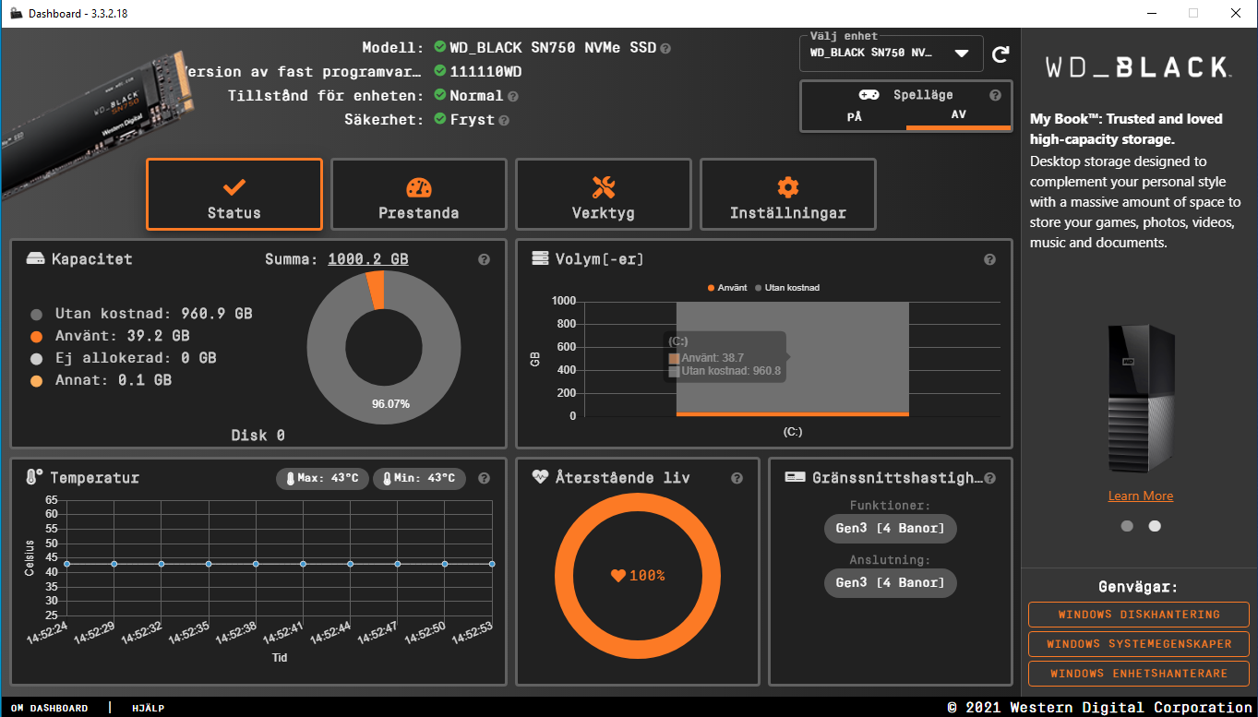Viewport: 1258px width, 717px height.
Task: Select the second carousel dot in ad panel
Action: coord(1155,526)
